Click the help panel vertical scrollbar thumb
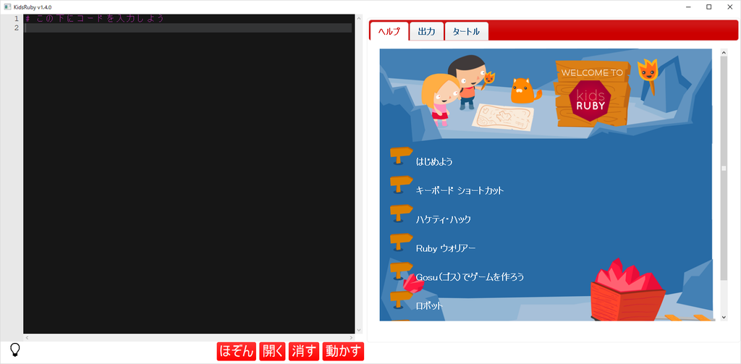Viewport: 741px width, 364px height. 724,168
